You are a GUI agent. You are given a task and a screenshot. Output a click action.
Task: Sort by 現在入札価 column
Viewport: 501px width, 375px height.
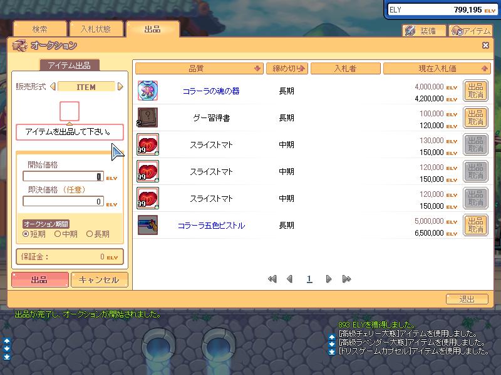tap(436, 68)
